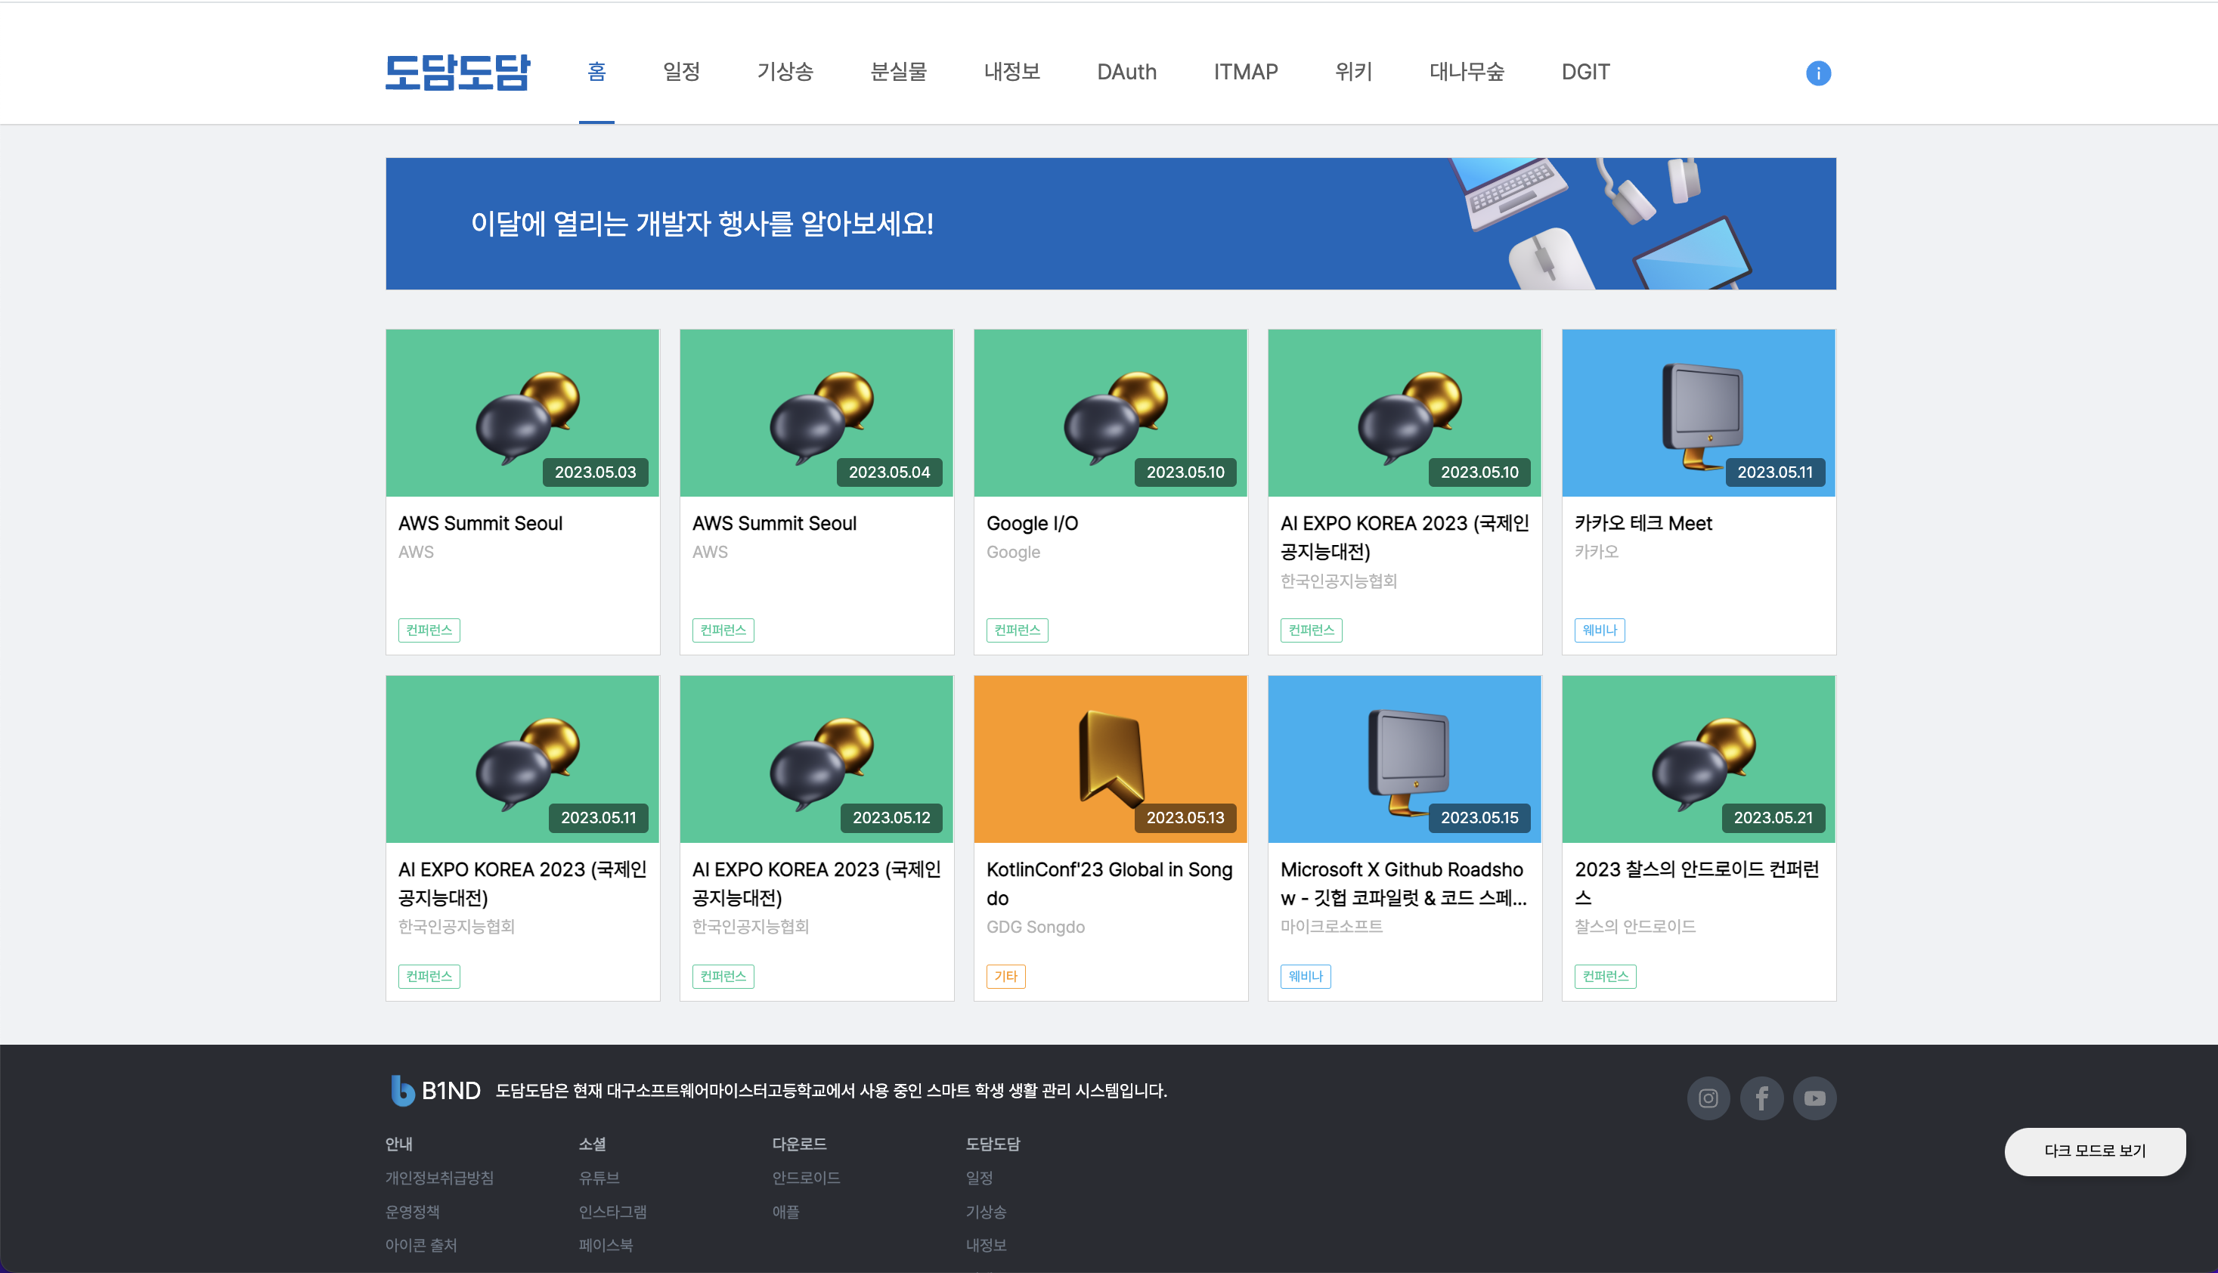This screenshot has height=1273, width=2218.
Task: Select the 분실물 navigation item
Action: (x=898, y=72)
